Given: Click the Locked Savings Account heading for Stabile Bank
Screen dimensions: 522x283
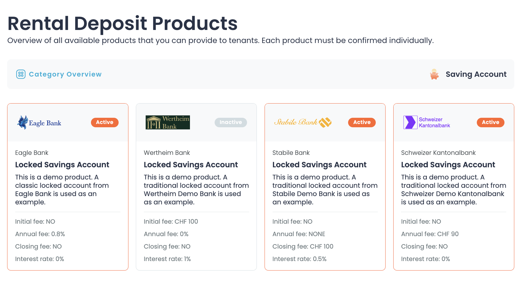Looking at the screenshot, I should point(319,165).
